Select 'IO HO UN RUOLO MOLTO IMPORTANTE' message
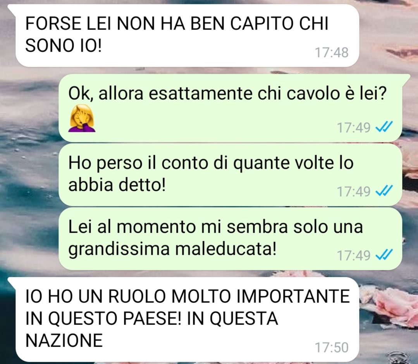The image size is (418, 364). point(187,319)
